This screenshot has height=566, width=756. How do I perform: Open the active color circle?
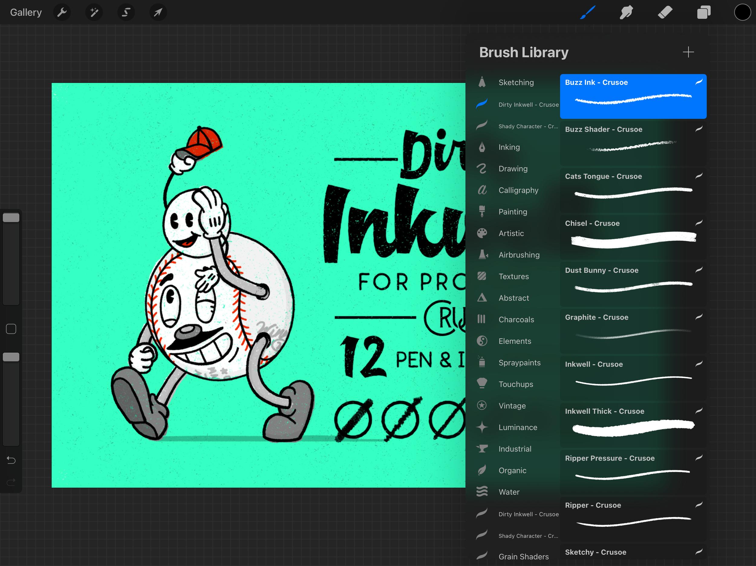point(742,13)
